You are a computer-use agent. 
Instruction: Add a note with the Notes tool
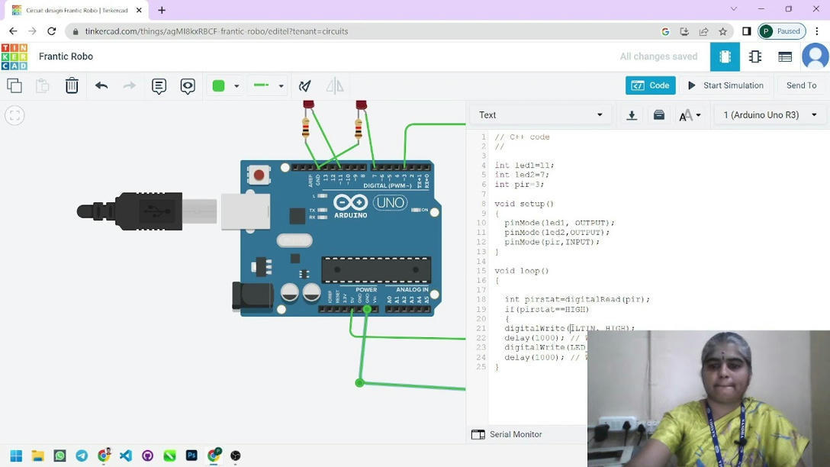(x=158, y=85)
